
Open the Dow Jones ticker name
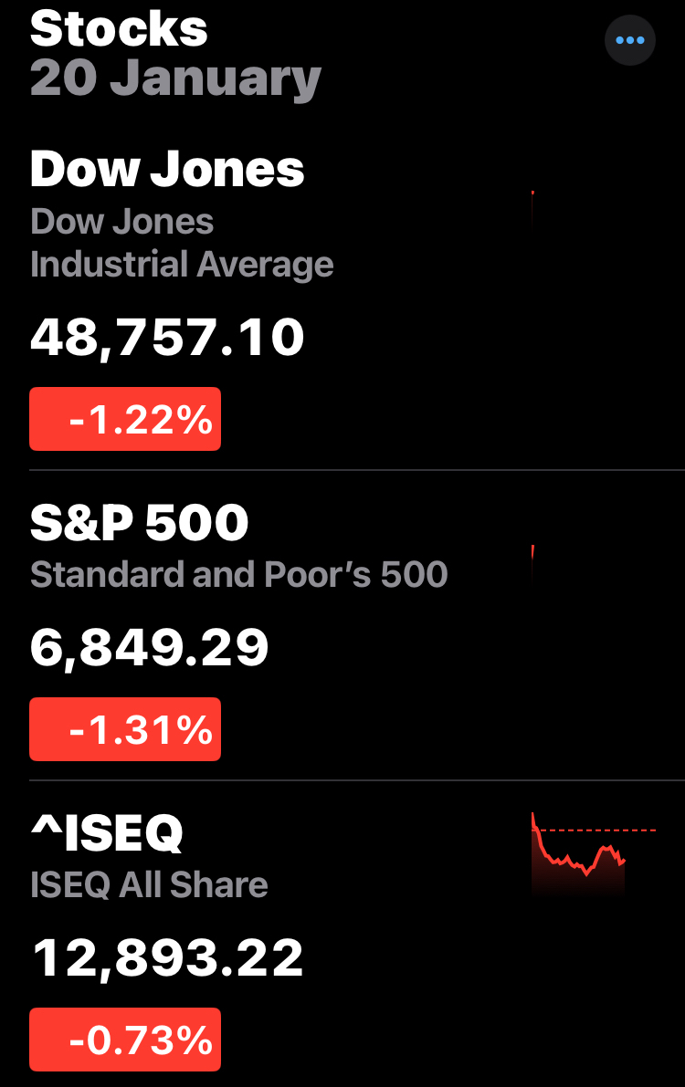167,169
